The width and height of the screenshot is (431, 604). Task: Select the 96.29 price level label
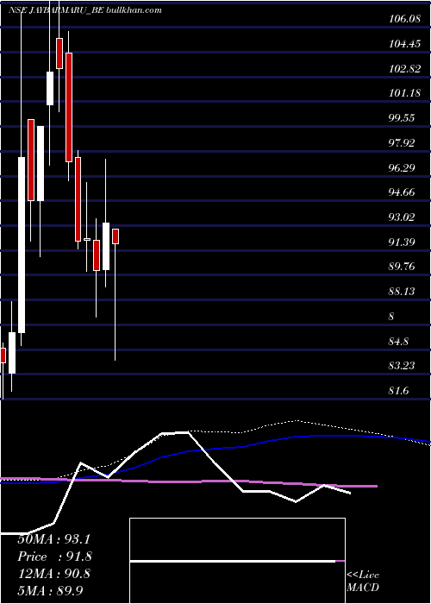402,167
